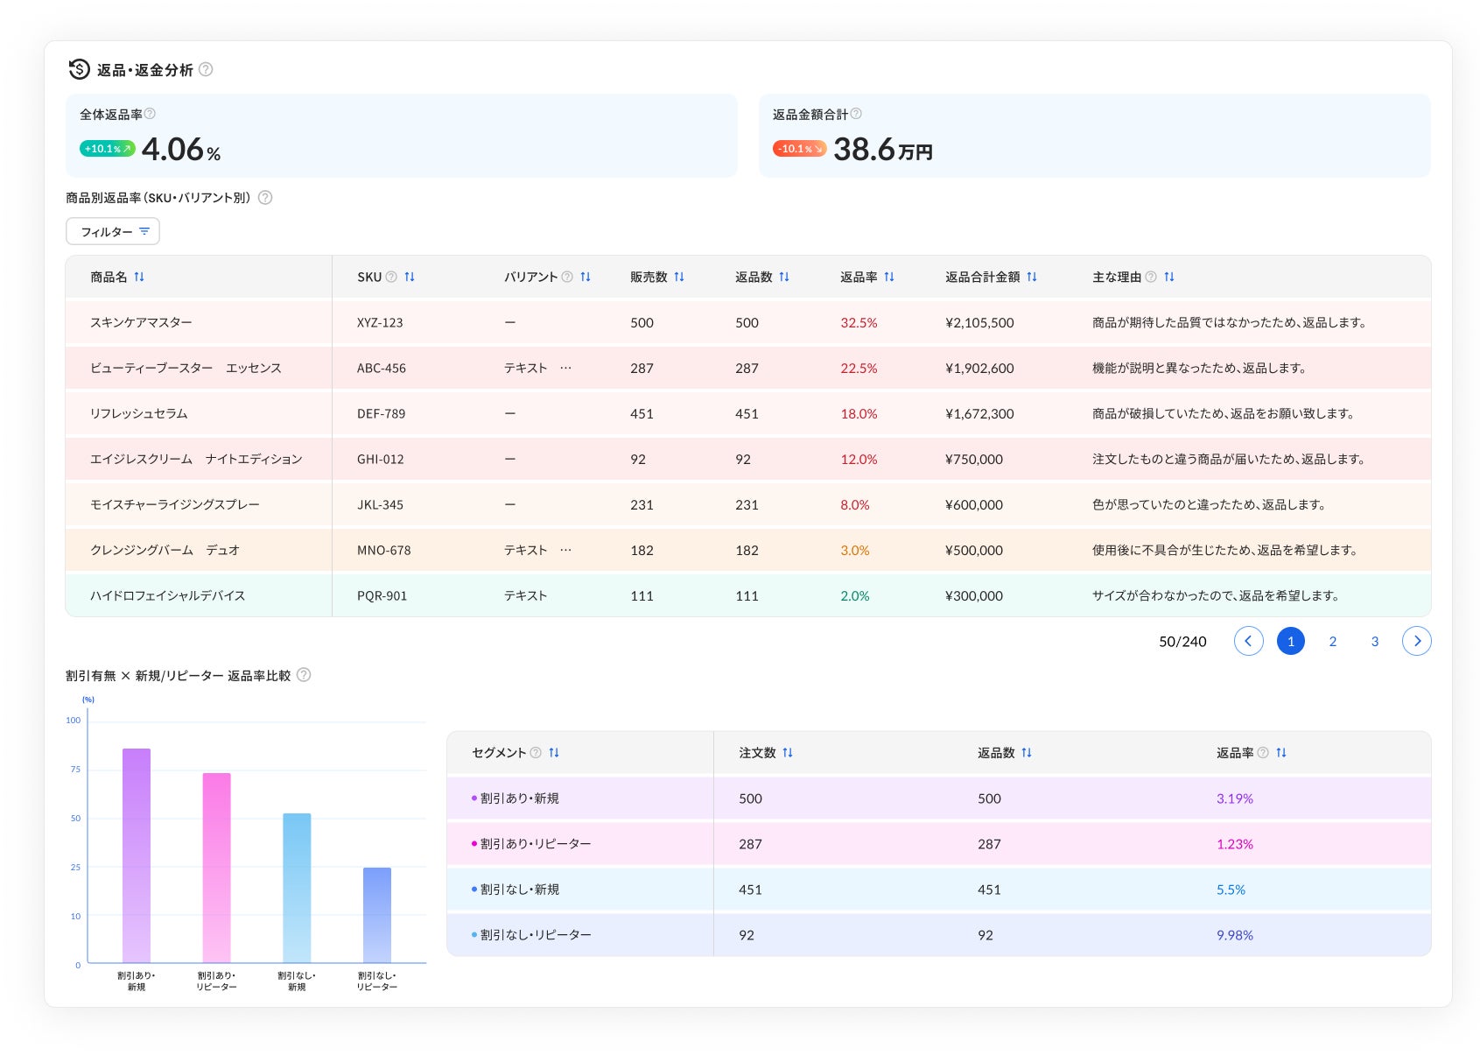Click the -10.1% trend badge
The height and width of the screenshot is (1055, 1480).
(x=800, y=149)
